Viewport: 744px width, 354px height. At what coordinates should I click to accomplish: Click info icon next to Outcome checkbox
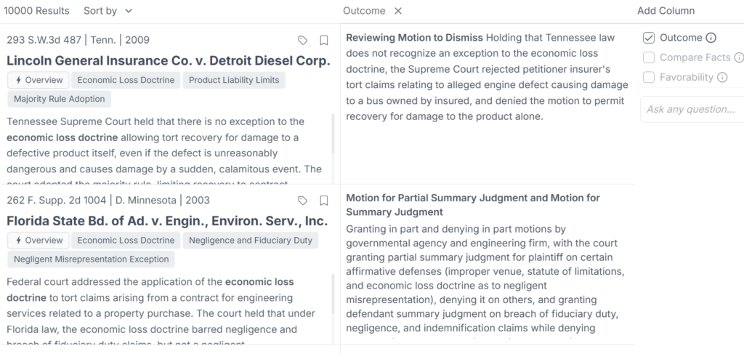coord(711,38)
